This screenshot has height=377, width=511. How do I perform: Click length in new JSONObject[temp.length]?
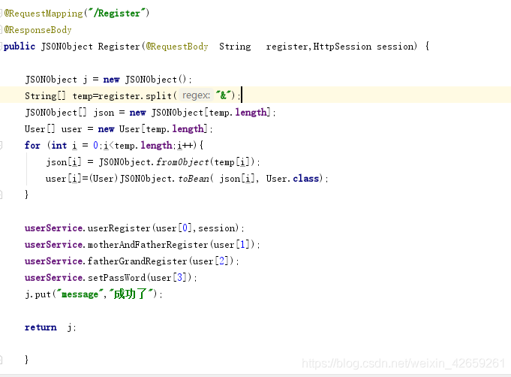click(251, 113)
